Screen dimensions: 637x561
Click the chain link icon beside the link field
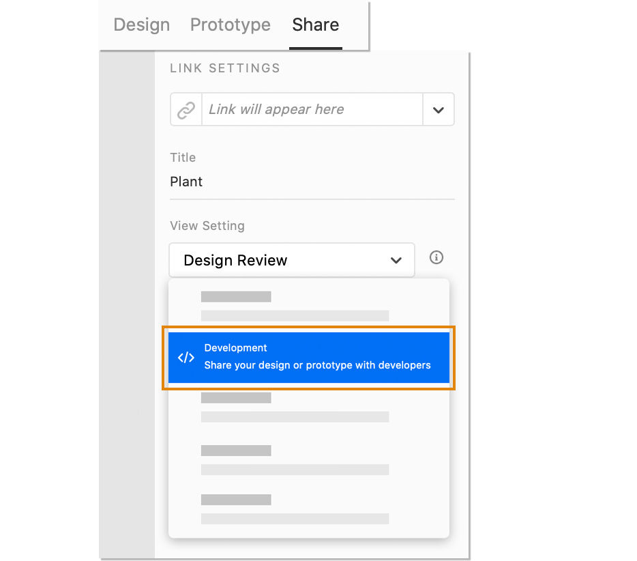click(186, 109)
